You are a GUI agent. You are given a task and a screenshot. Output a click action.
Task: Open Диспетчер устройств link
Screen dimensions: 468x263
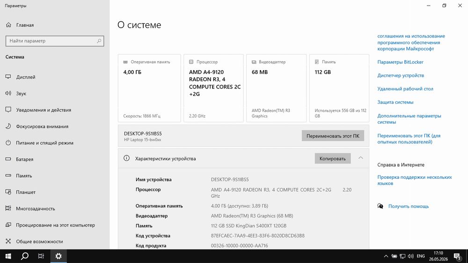tap(401, 75)
